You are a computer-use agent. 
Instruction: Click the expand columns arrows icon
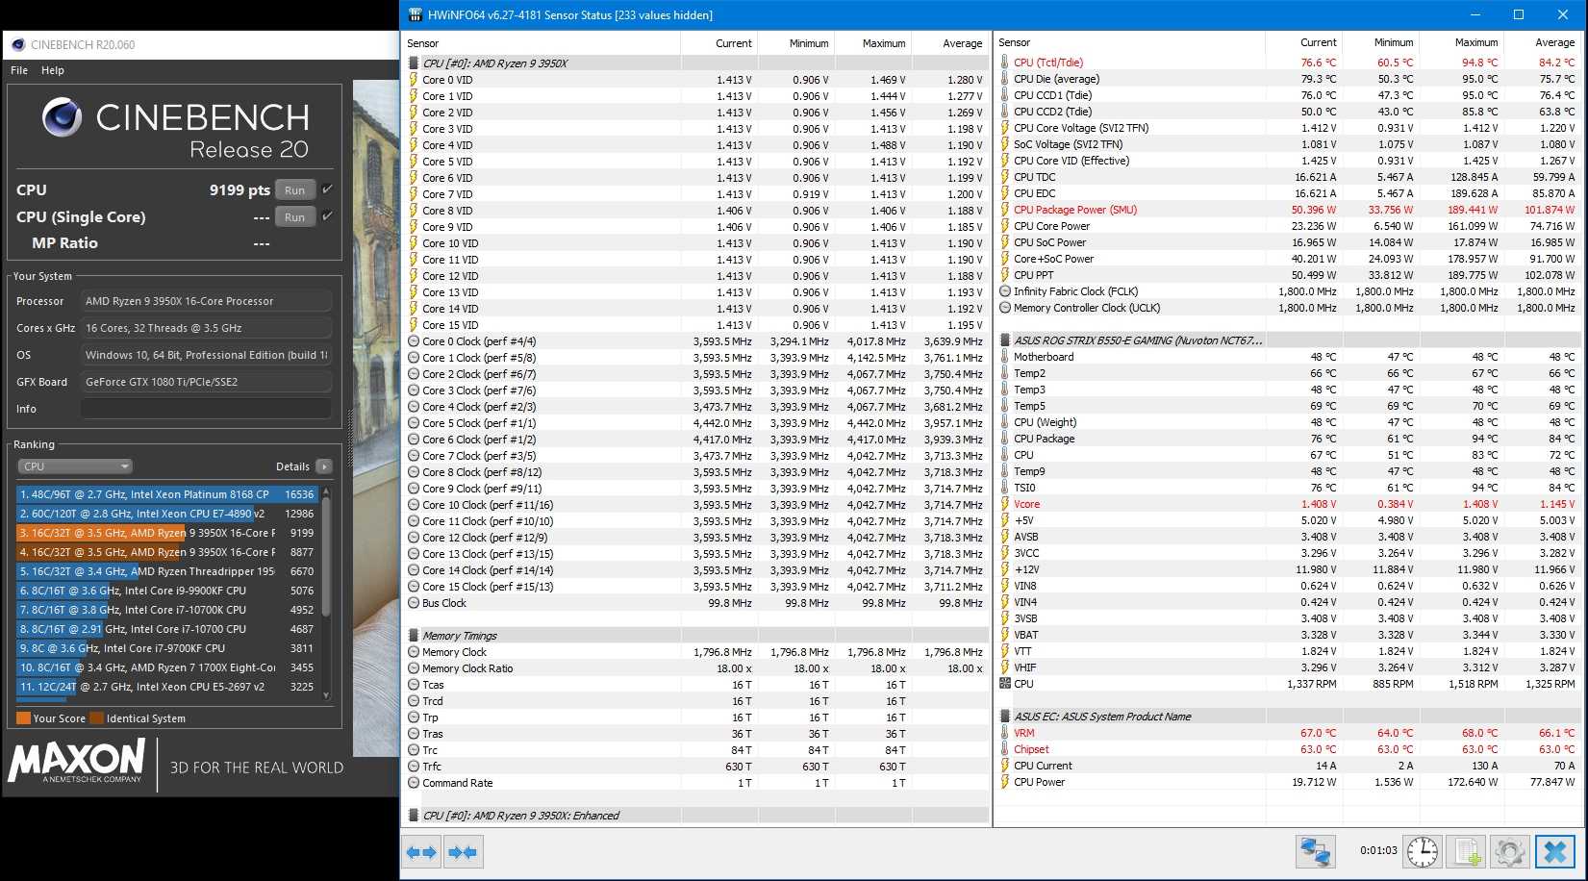tap(421, 852)
